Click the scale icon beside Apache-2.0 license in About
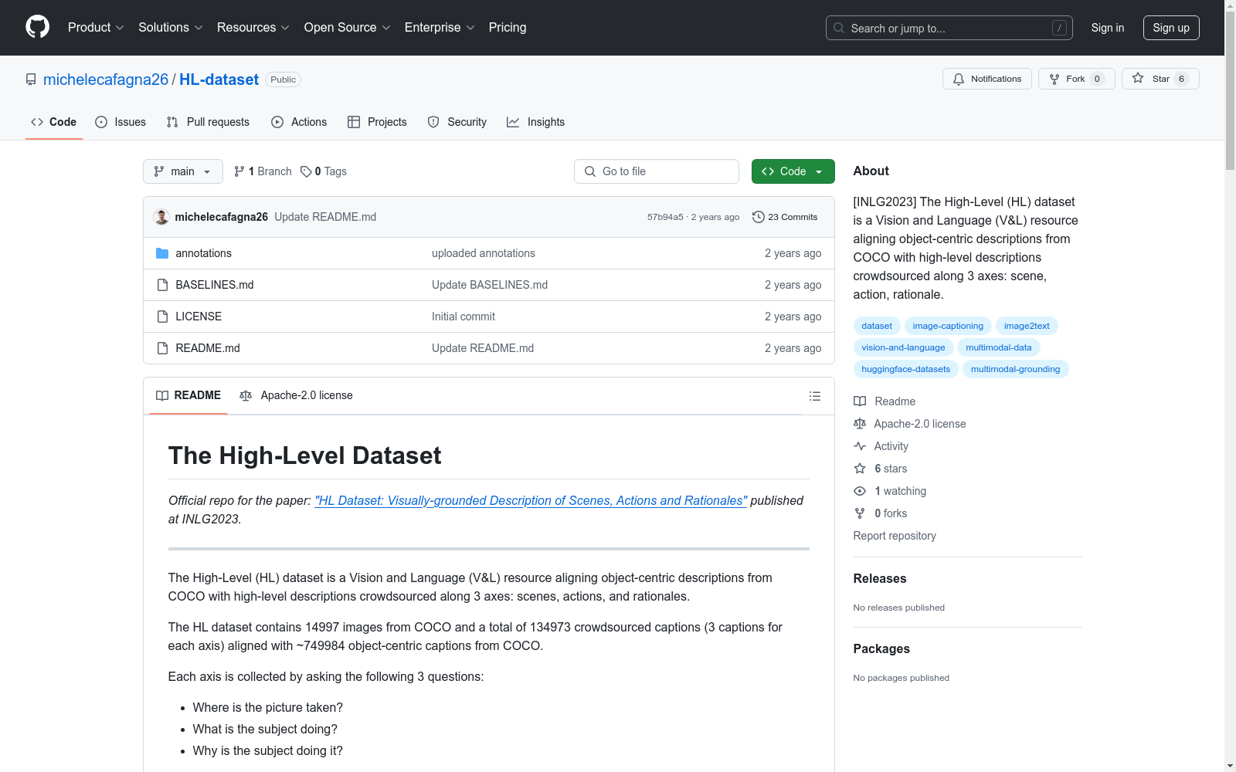Screen dimensions: 1236x772 pyautogui.click(x=860, y=424)
